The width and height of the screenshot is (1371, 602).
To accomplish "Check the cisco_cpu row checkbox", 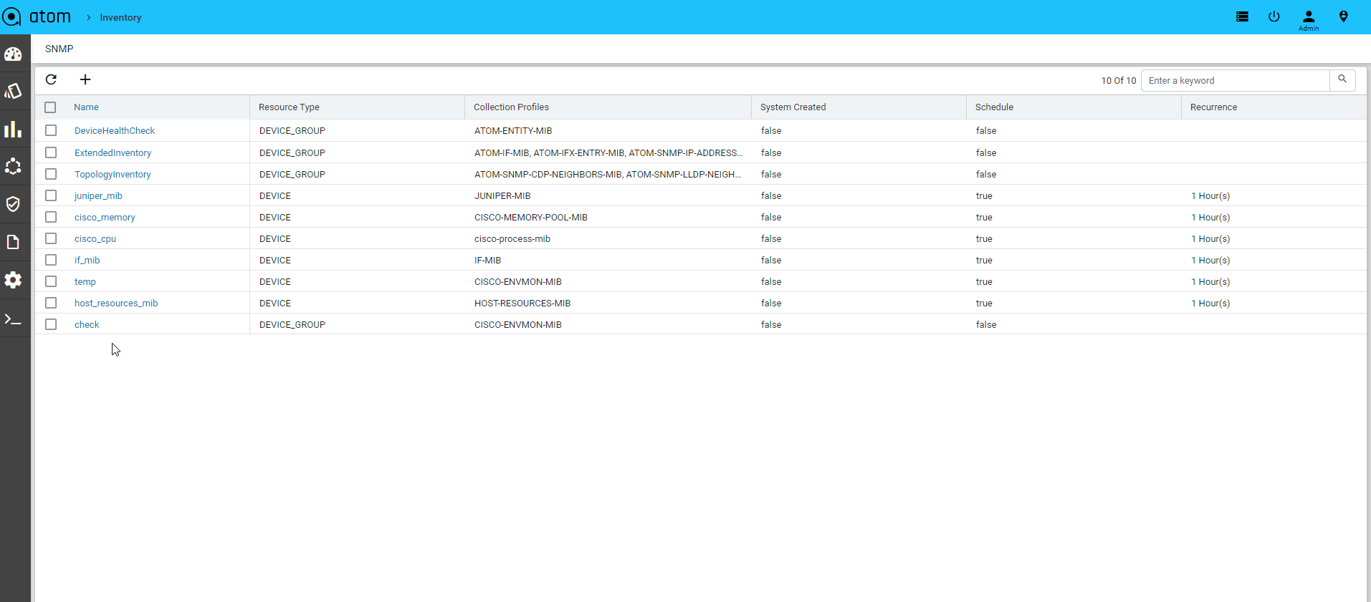I will pos(51,238).
